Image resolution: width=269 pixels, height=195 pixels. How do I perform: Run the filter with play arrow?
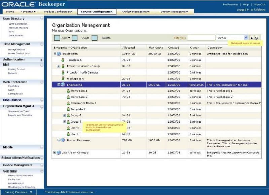point(252,38)
